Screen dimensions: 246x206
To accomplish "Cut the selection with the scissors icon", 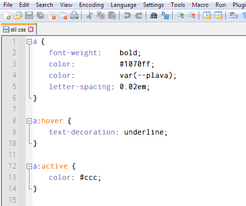I will (90, 16).
